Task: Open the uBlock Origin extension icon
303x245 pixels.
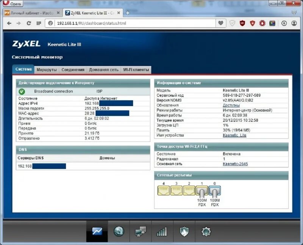Action: (242, 23)
